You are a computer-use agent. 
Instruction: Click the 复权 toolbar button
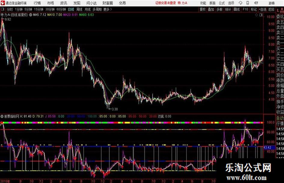click(x=203, y=9)
